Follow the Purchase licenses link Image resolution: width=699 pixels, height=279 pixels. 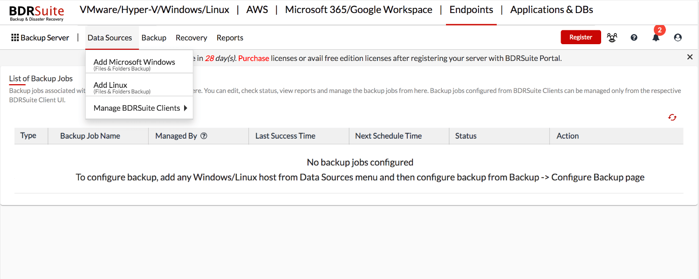[x=254, y=58]
